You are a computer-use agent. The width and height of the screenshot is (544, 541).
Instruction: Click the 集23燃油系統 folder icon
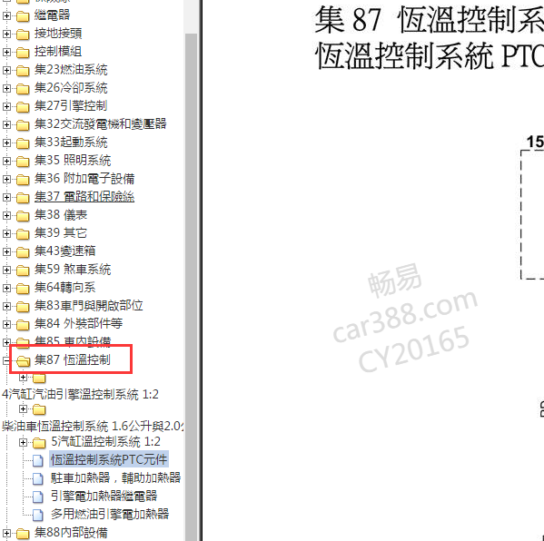click(23, 71)
